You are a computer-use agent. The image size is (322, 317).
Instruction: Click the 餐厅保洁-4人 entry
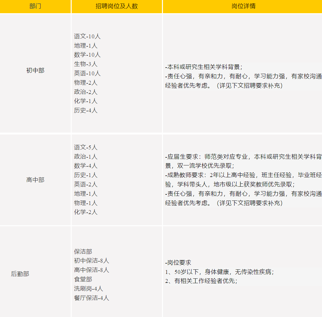tap(92, 298)
